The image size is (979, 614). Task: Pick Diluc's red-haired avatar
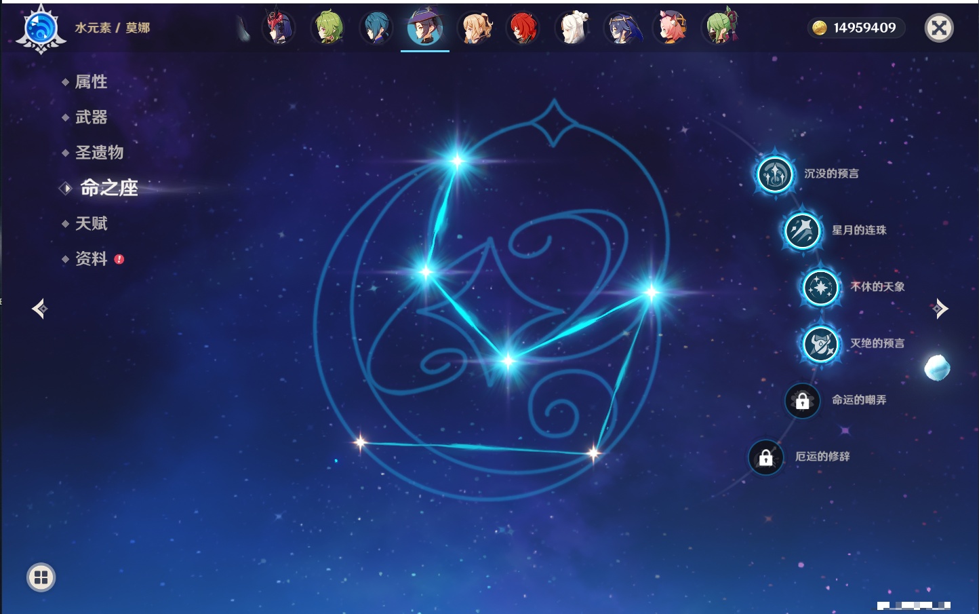[523, 28]
